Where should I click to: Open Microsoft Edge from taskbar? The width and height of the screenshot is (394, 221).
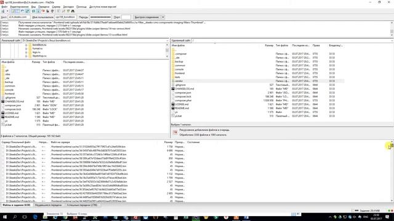click(35, 217)
